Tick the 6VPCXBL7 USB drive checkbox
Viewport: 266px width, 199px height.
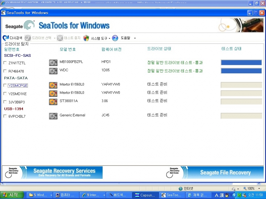coord(5,116)
